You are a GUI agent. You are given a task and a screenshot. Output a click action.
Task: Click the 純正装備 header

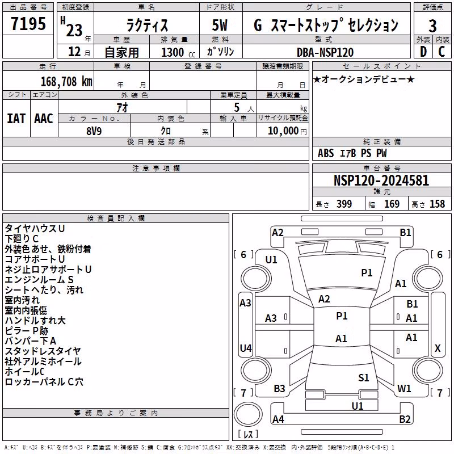382,141
